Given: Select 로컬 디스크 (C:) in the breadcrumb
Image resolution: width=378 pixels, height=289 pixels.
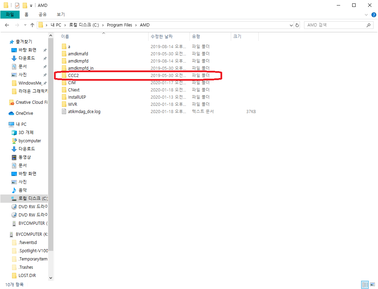Looking at the screenshot, I should coord(84,25).
